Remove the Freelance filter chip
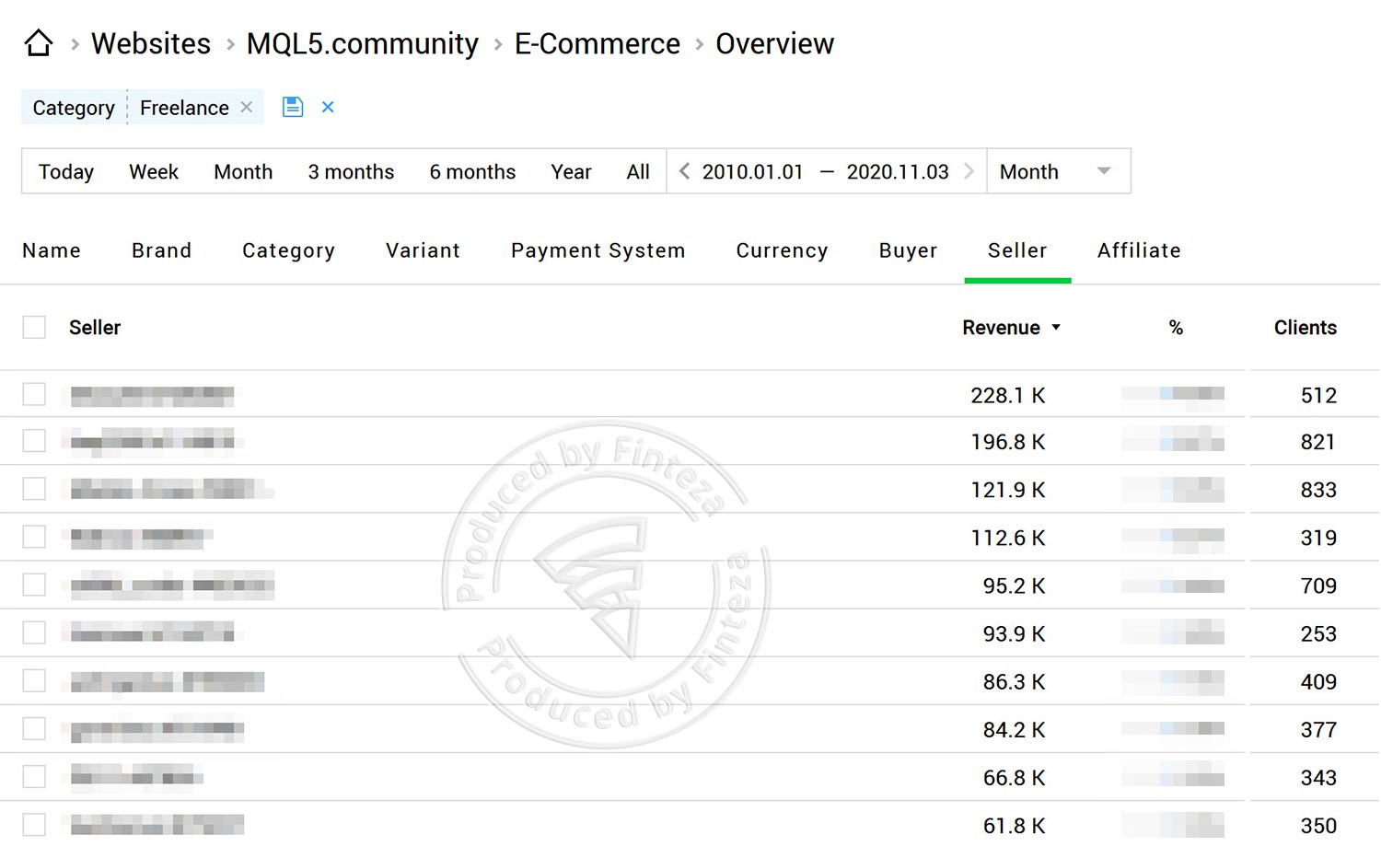Image resolution: width=1381 pixels, height=858 pixels. click(x=246, y=107)
